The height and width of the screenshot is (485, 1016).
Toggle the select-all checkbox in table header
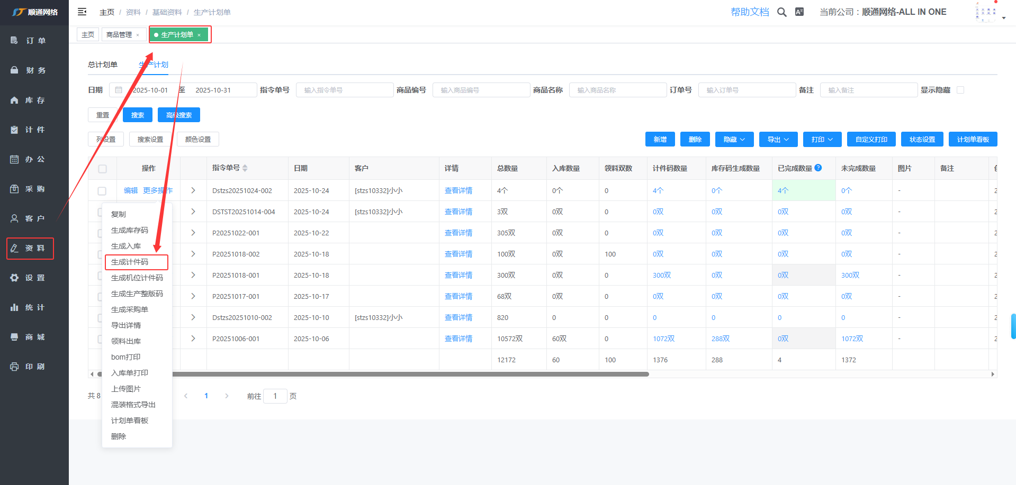click(103, 169)
